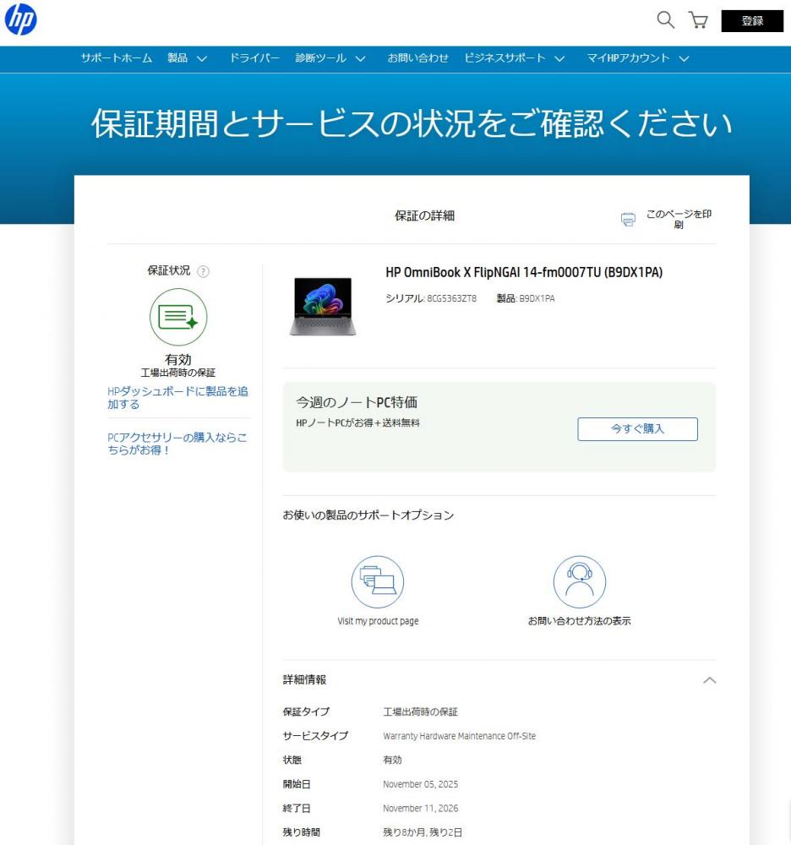Collapse the 詳細情報 section chevron

click(x=710, y=680)
